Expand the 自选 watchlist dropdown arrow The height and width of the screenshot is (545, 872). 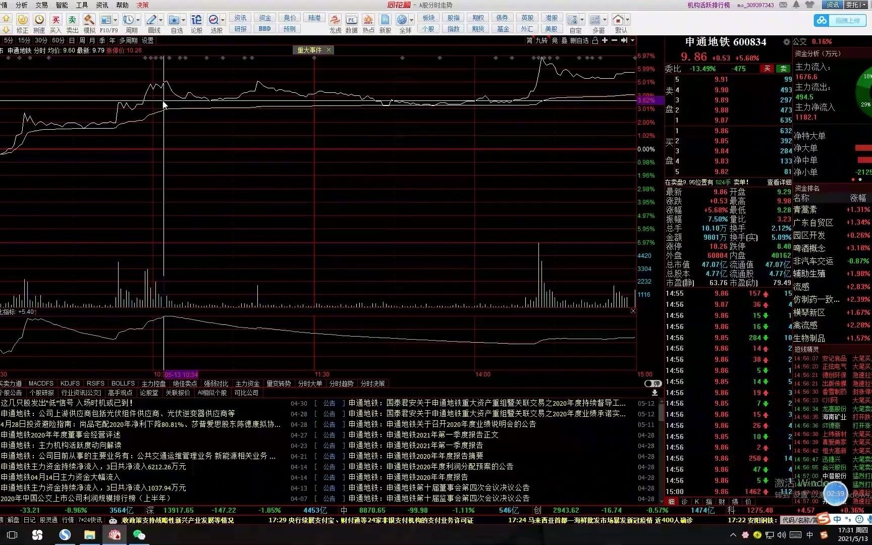point(183,20)
